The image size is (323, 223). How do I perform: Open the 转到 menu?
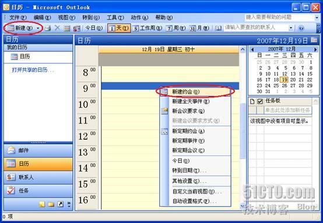coord(90,17)
